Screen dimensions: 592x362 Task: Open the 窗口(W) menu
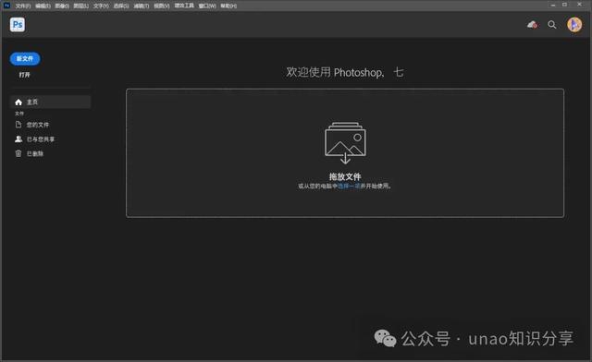[x=207, y=6]
